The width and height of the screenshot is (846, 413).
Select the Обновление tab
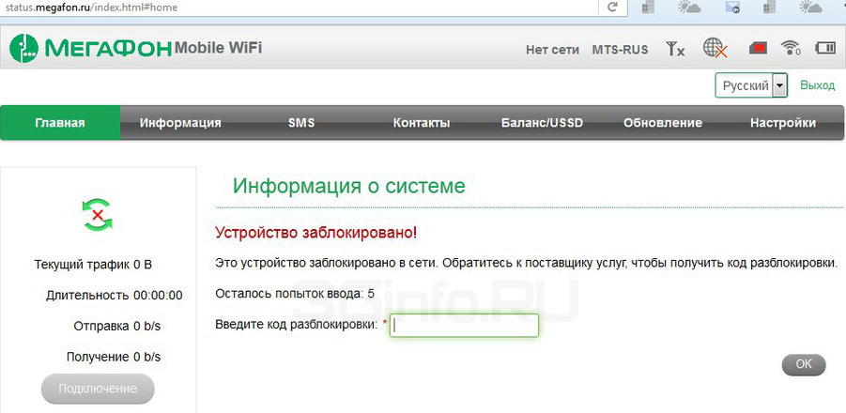click(x=663, y=122)
